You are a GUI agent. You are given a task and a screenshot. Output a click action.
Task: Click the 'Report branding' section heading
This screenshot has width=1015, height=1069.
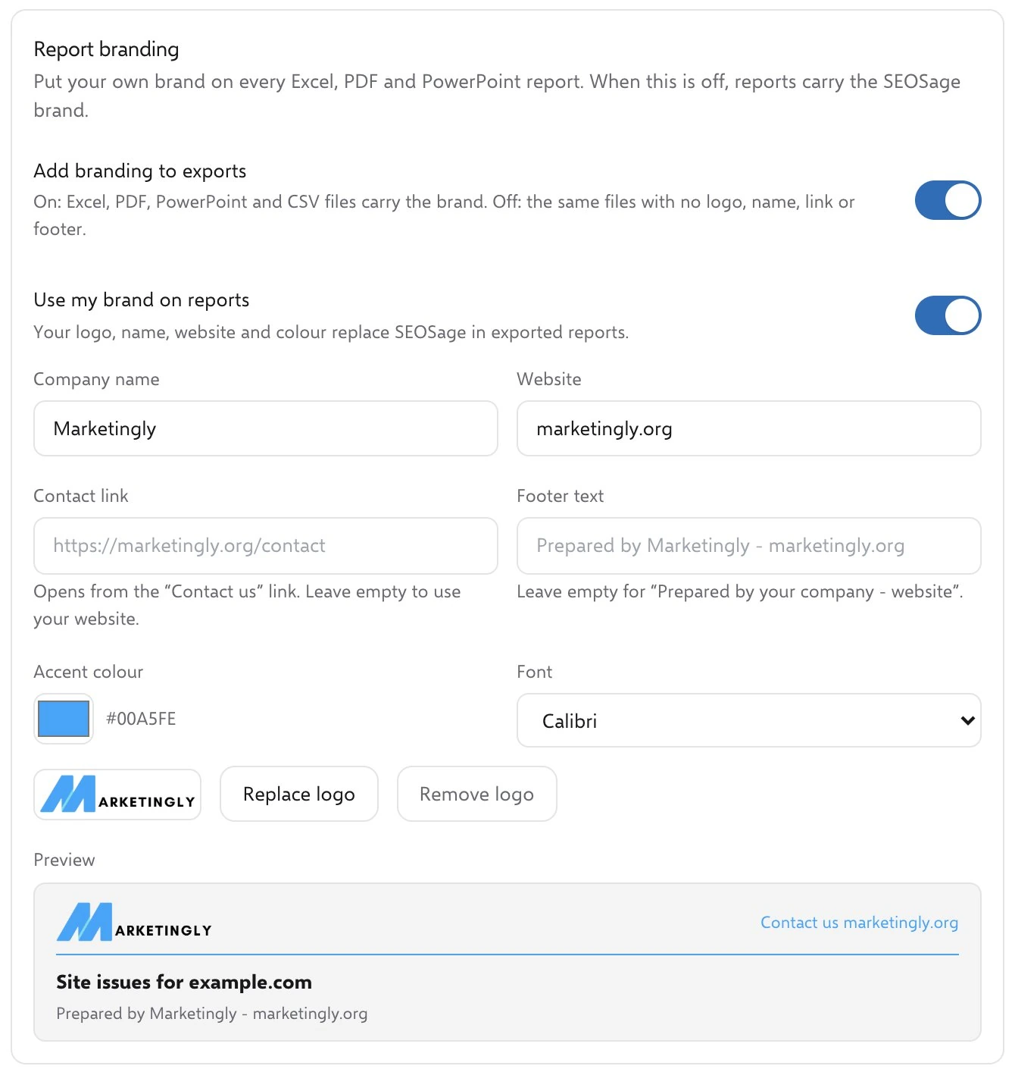tap(107, 49)
